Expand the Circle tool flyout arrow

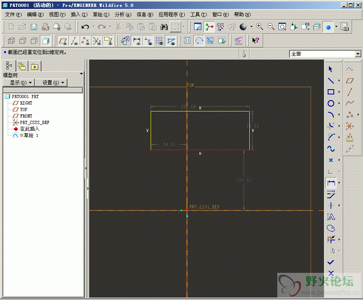coord(339,103)
